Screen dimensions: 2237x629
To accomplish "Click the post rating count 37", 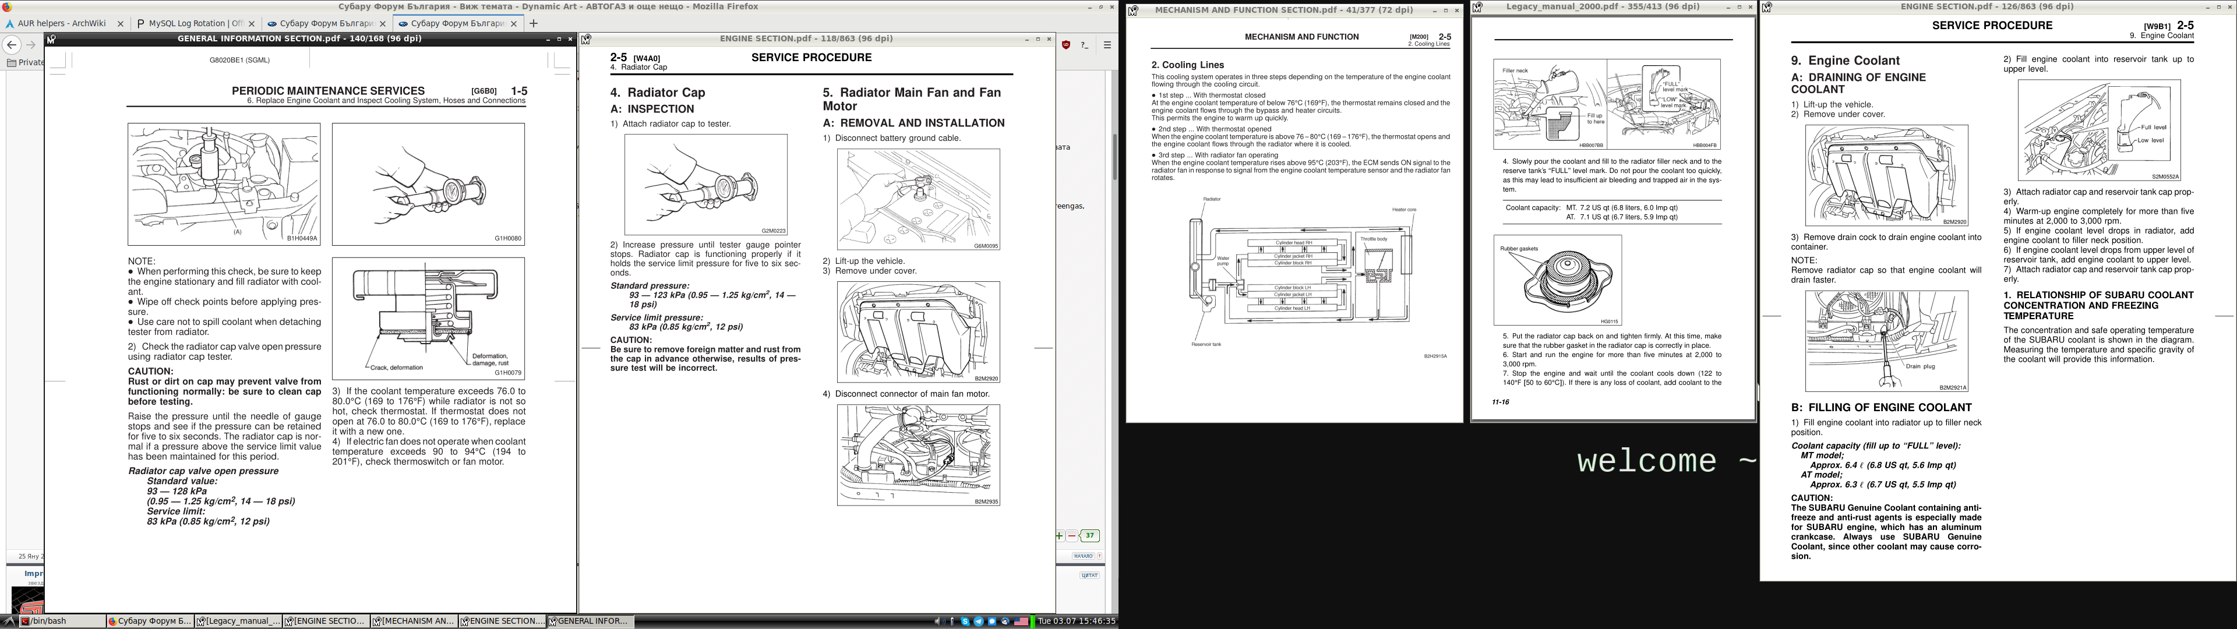I will [x=1090, y=536].
